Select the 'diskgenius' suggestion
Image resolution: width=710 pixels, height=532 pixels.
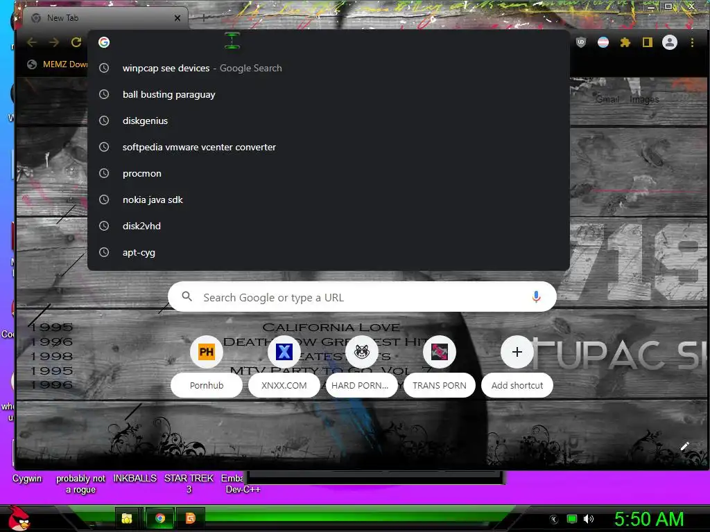click(x=328, y=121)
